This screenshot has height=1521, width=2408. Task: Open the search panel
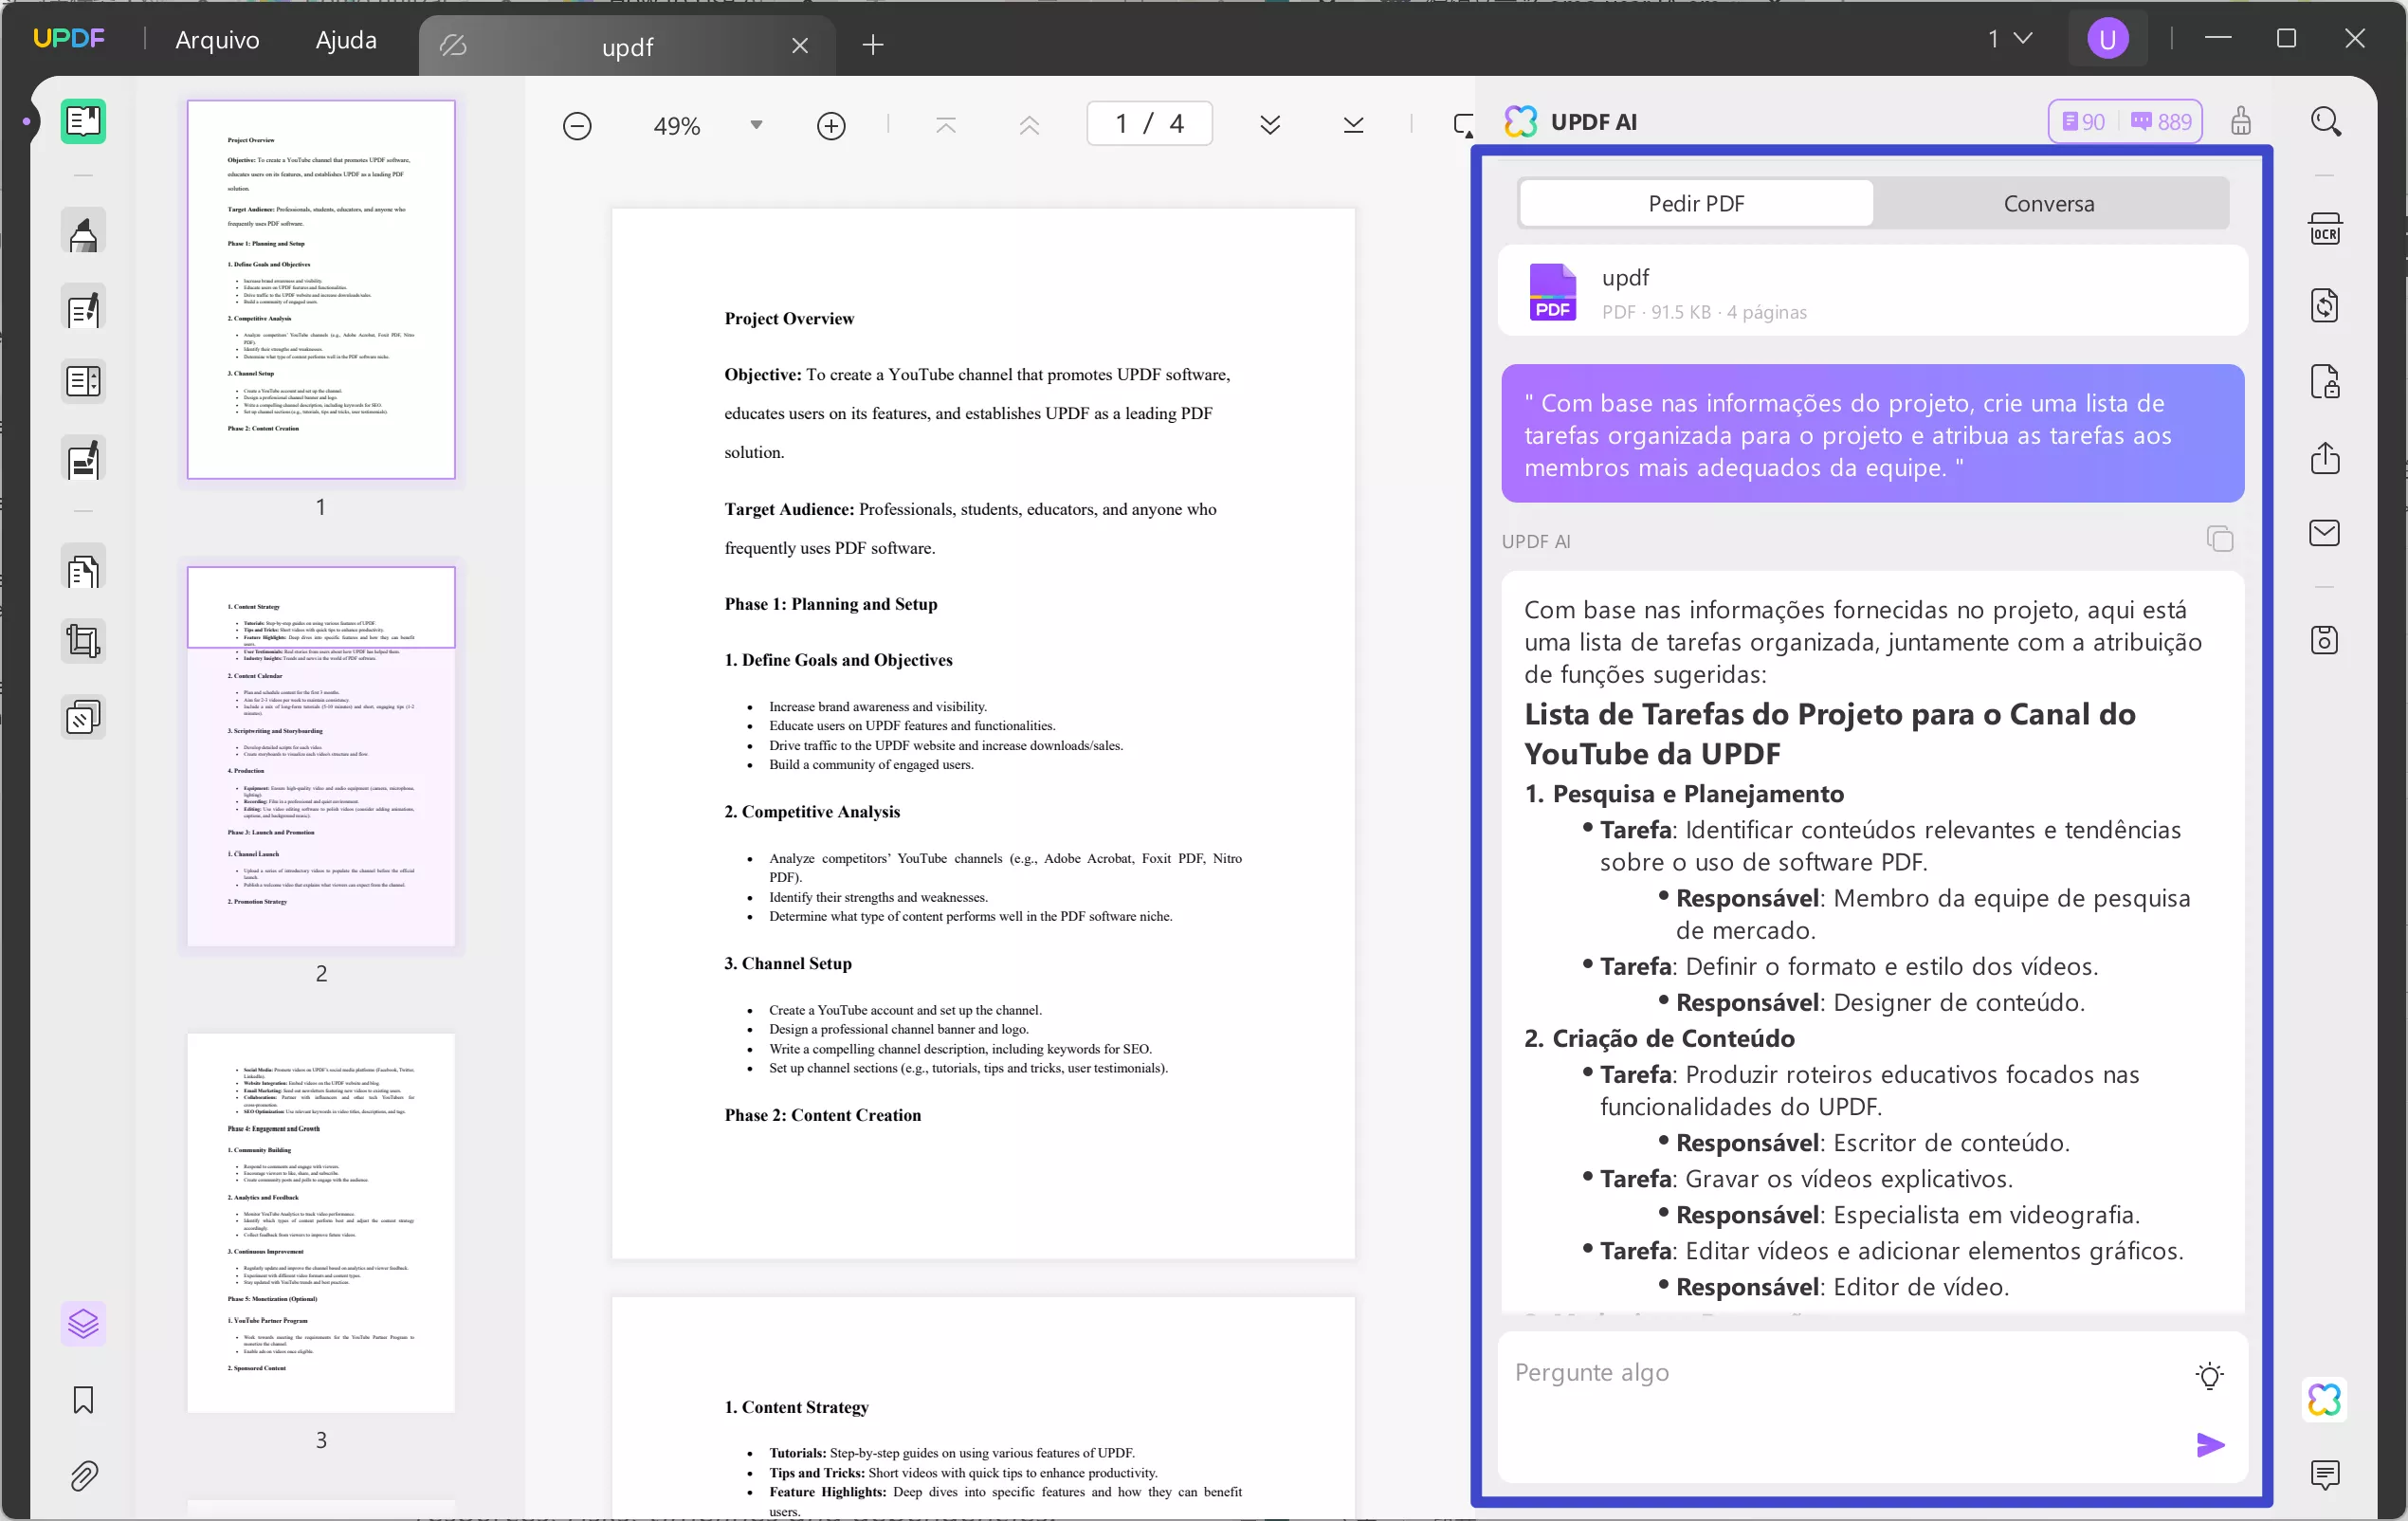(2326, 121)
